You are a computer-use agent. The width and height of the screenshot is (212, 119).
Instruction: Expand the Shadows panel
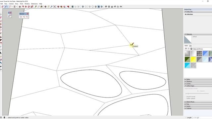point(185,82)
